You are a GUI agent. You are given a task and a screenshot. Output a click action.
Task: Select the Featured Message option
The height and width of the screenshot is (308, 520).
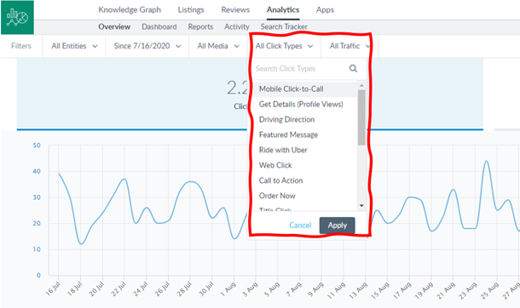pos(305,134)
